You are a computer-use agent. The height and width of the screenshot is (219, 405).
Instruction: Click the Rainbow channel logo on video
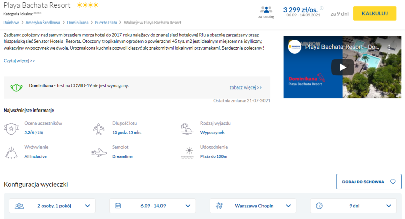pos(295,47)
